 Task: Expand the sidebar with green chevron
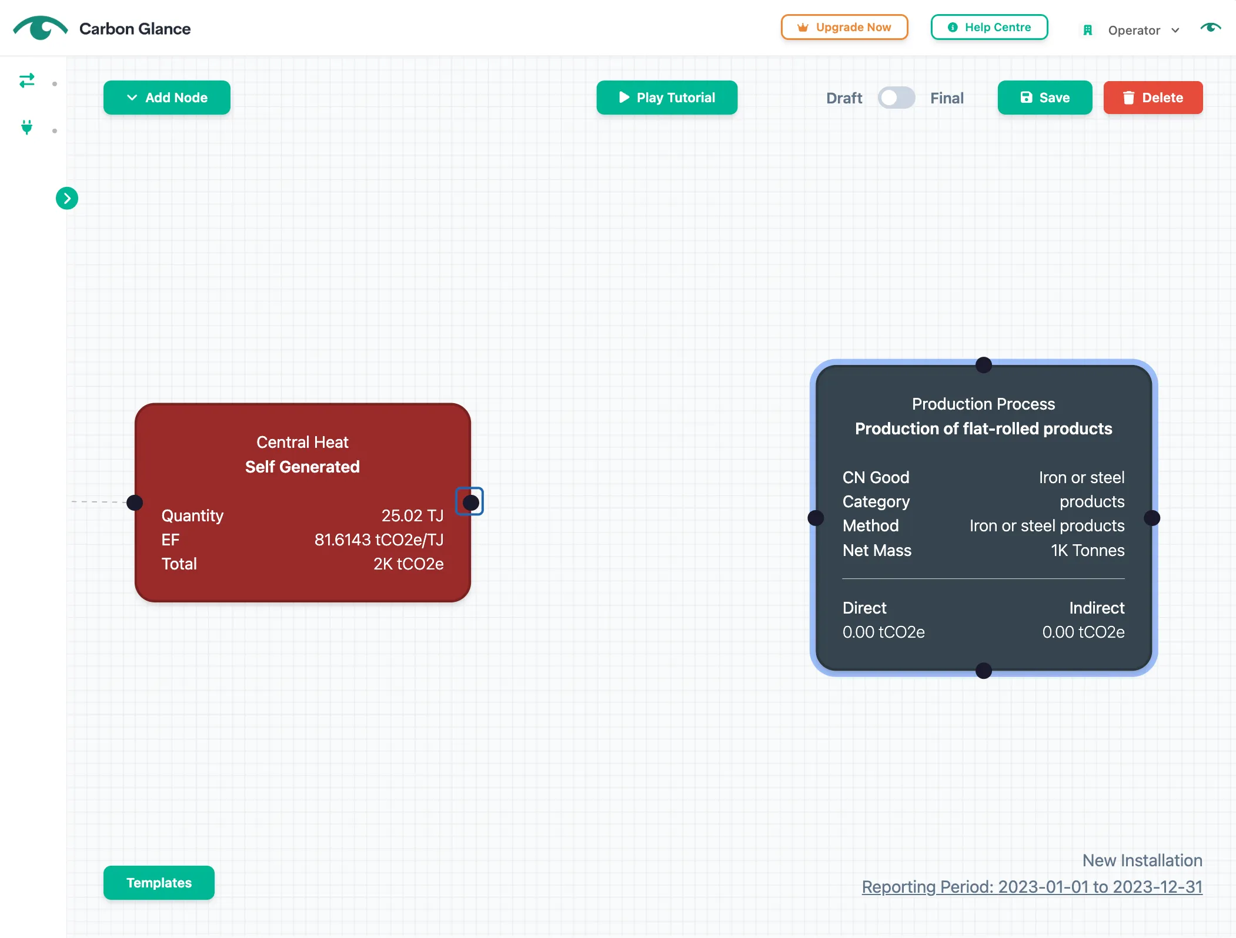pos(67,199)
